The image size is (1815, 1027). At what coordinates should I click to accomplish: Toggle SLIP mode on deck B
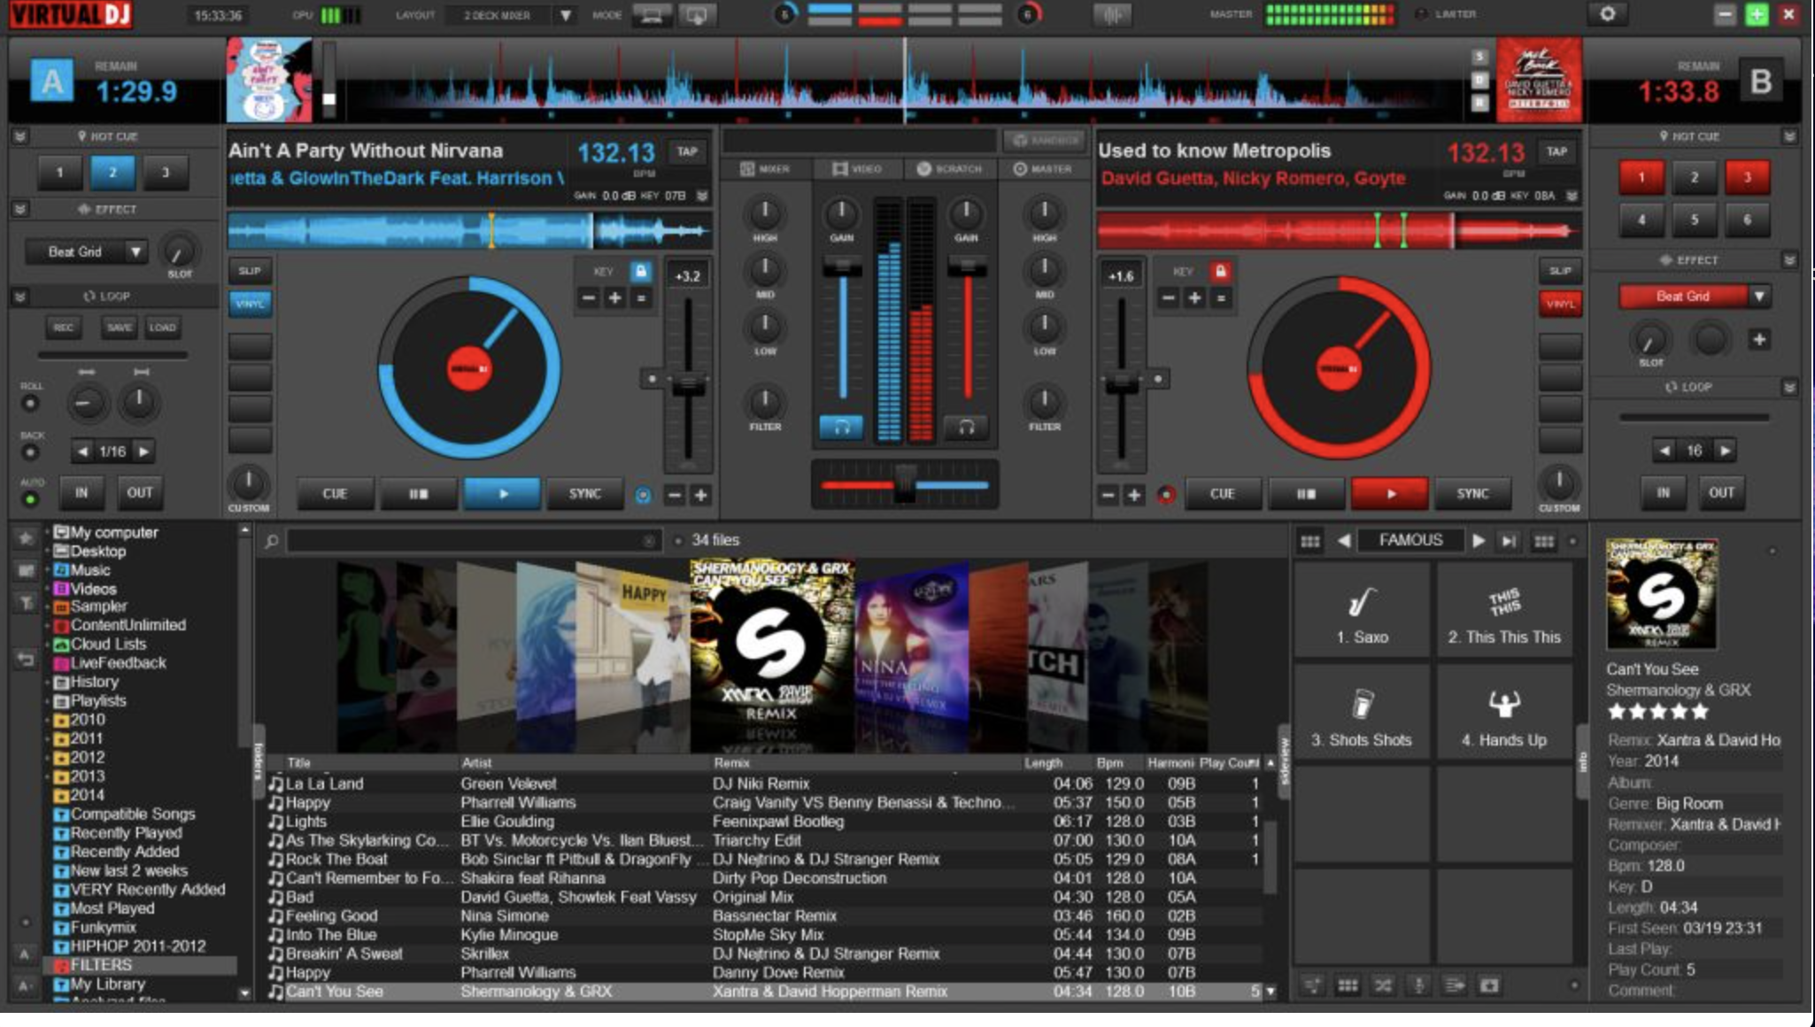click(x=1560, y=271)
